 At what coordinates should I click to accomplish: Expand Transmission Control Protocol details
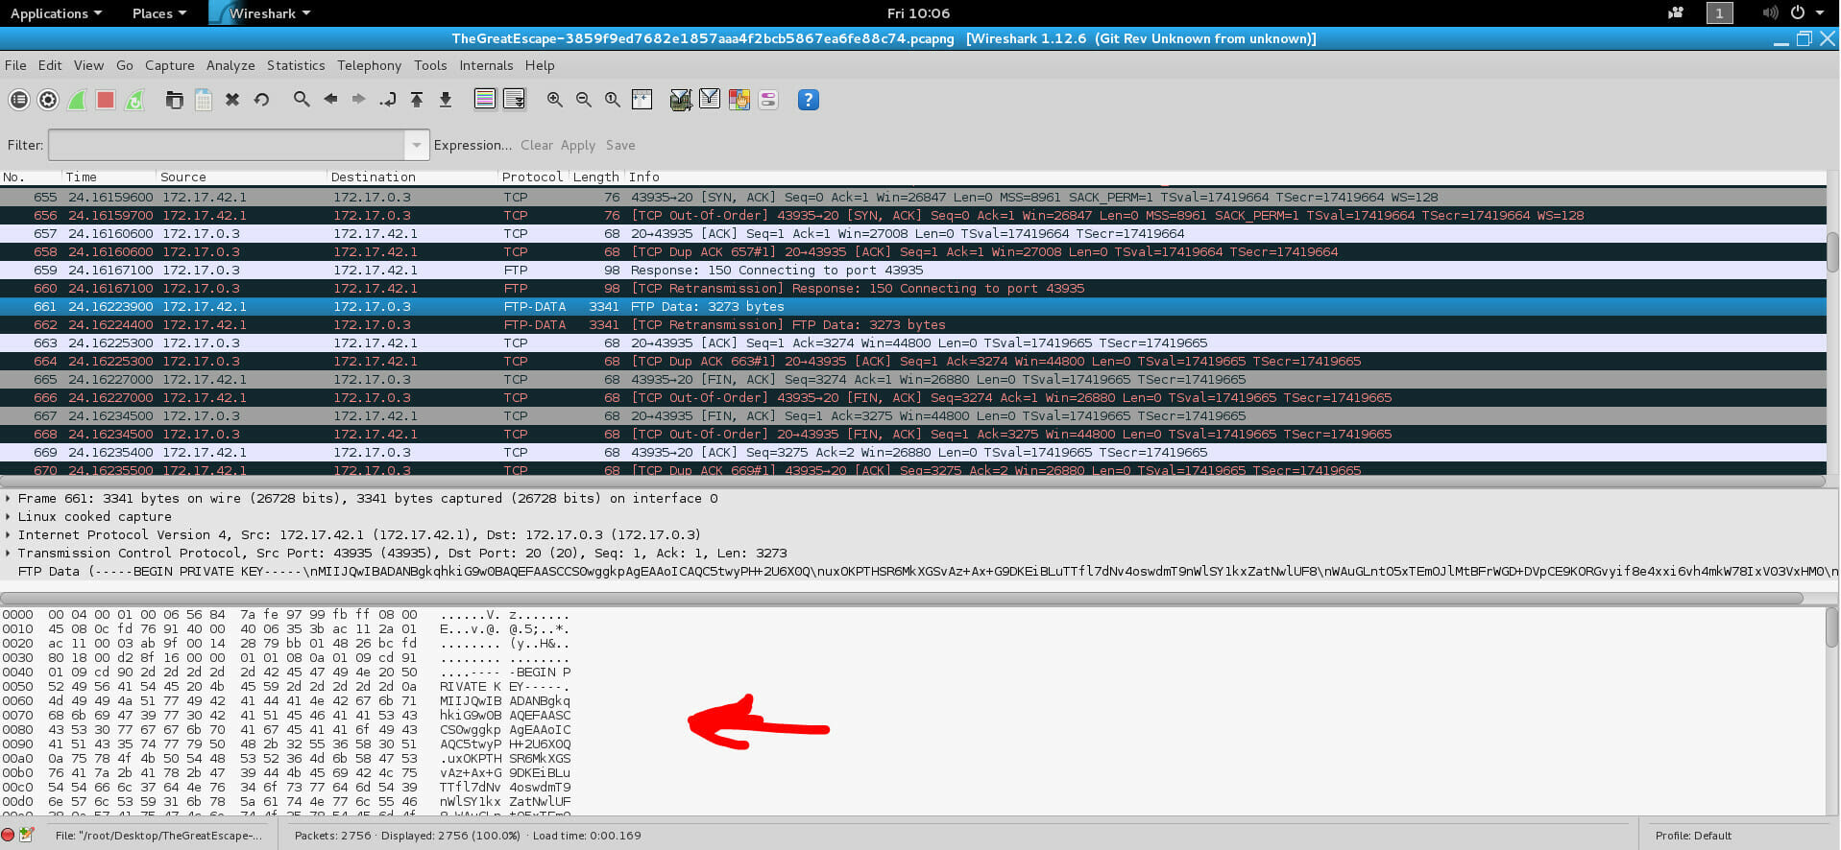tap(9, 553)
